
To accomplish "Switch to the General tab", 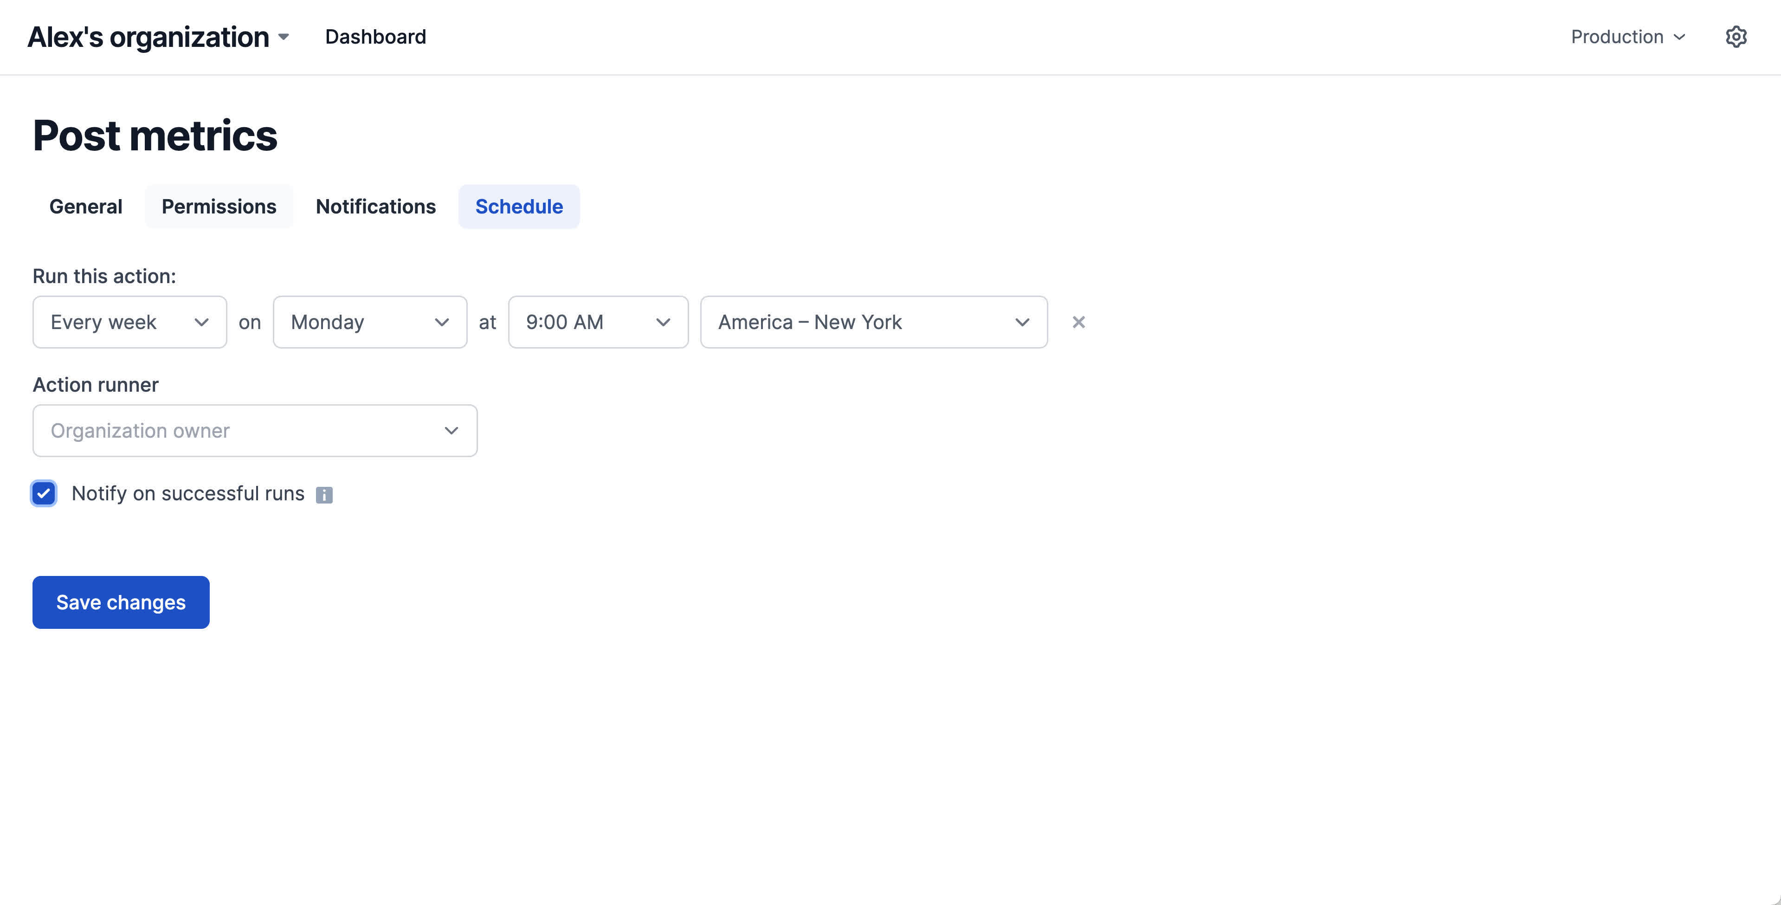I will tap(86, 207).
